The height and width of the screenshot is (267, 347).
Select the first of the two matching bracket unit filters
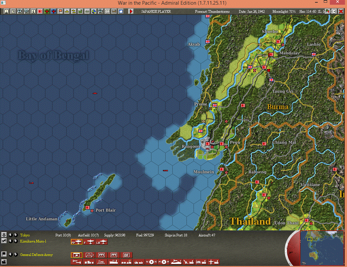click(101, 255)
